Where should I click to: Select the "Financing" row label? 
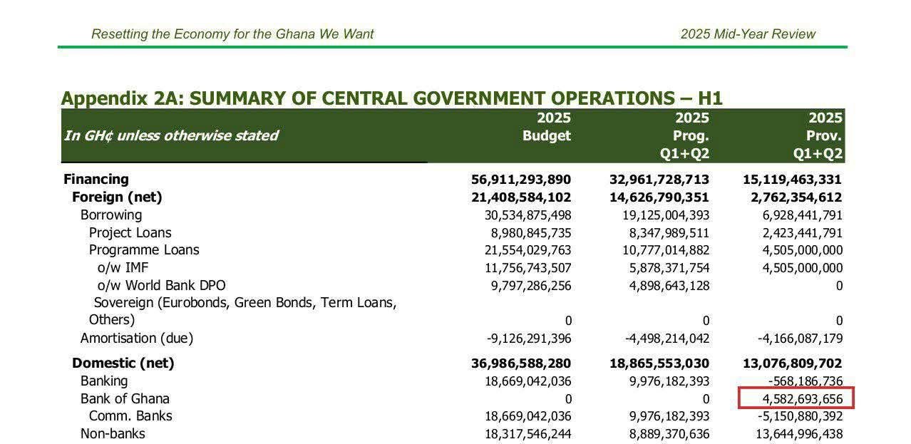click(96, 180)
